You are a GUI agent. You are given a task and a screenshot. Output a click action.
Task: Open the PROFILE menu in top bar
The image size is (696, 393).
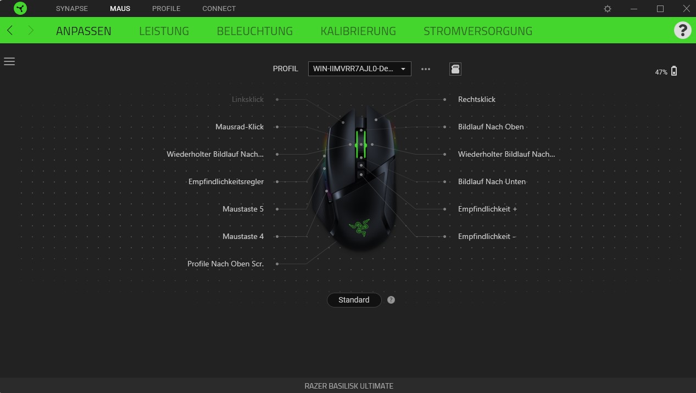[x=166, y=9]
